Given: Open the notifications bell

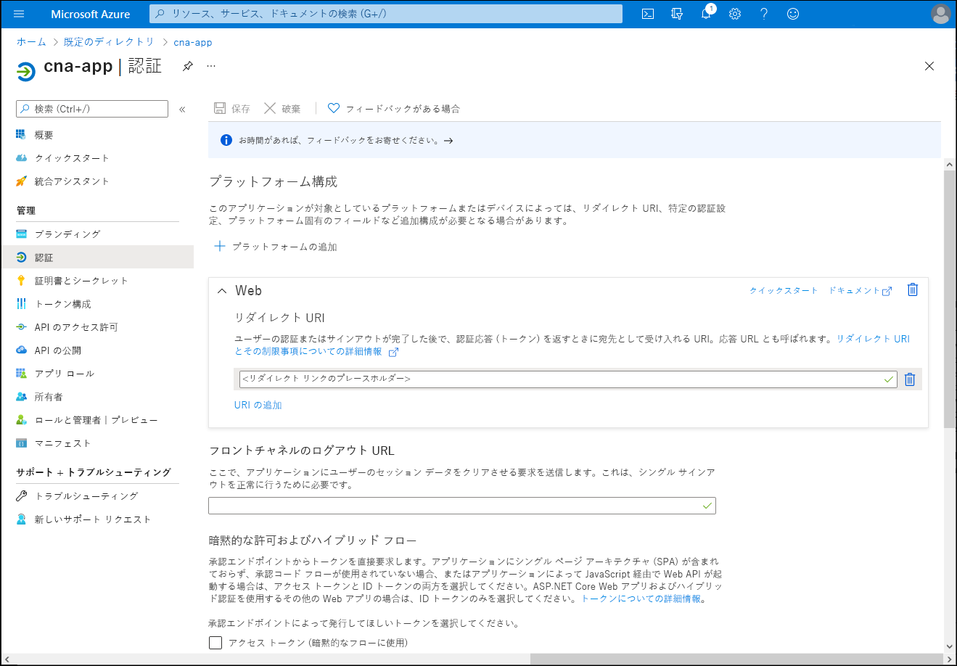Looking at the screenshot, I should 706,14.
